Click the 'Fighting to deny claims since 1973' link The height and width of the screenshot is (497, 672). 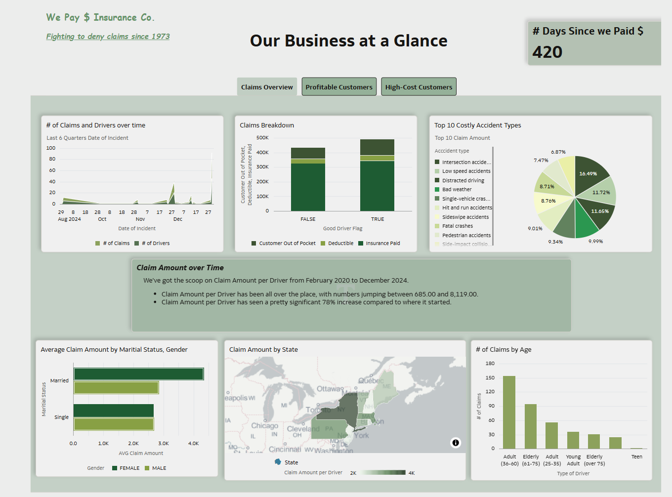[x=108, y=37]
